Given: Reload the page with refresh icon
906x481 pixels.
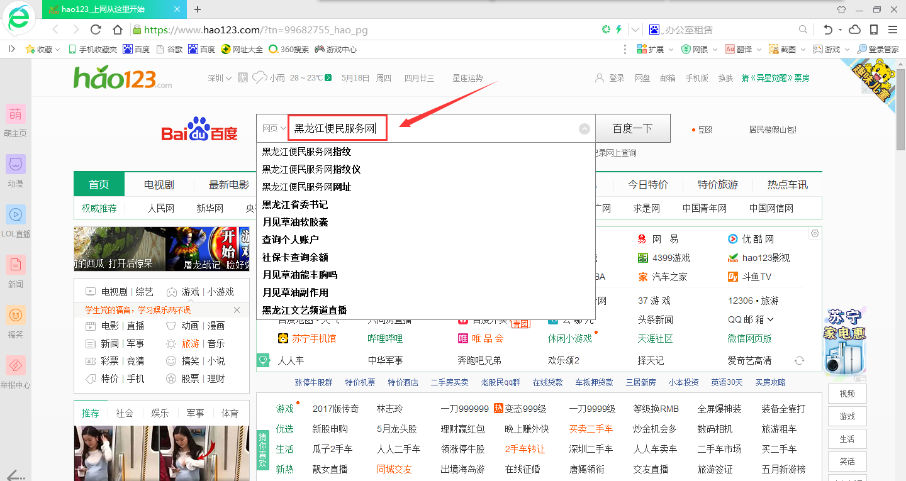Looking at the screenshot, I should point(96,30).
